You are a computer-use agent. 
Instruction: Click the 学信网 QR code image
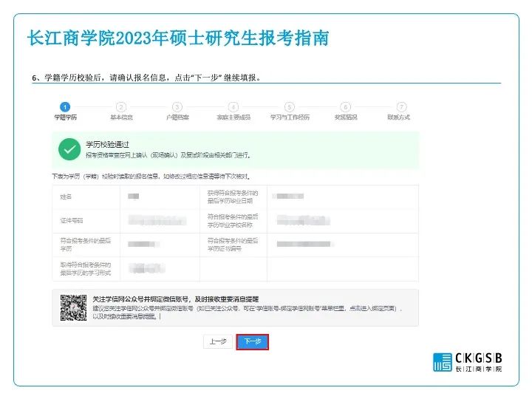pos(73,307)
